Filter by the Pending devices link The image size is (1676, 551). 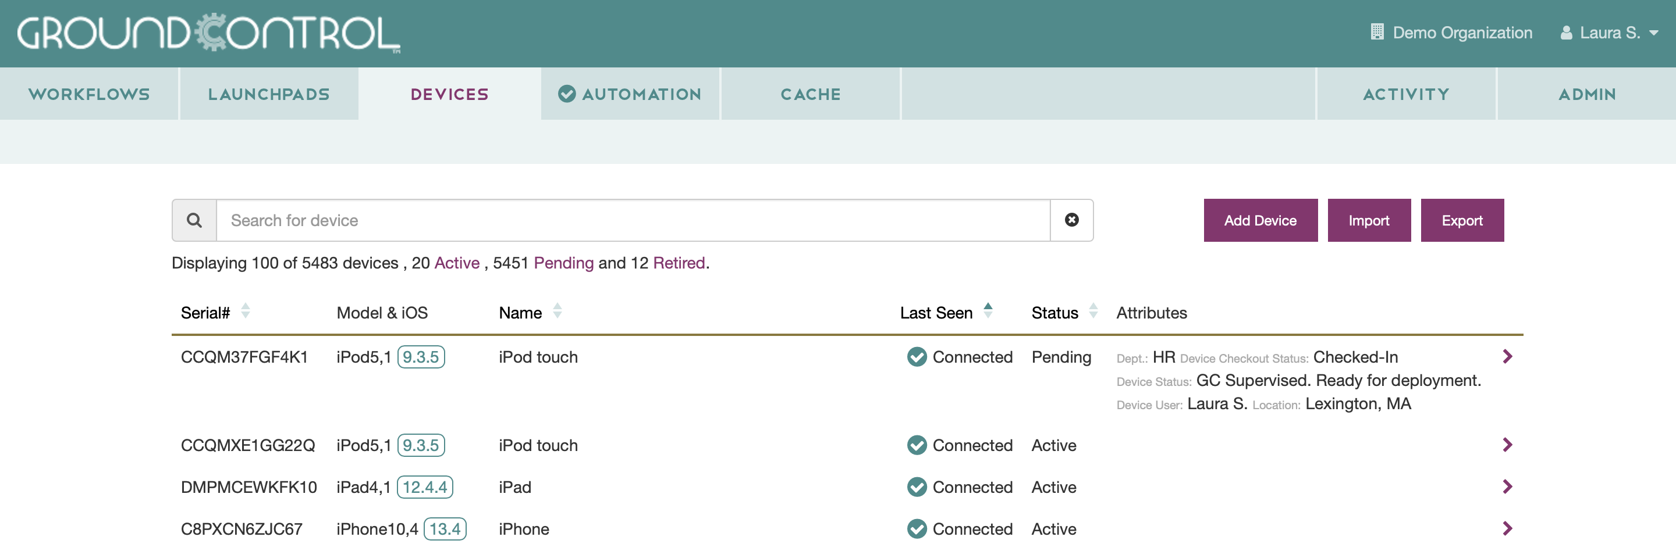(x=563, y=263)
